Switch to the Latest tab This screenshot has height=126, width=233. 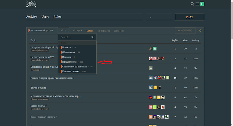[90, 31]
